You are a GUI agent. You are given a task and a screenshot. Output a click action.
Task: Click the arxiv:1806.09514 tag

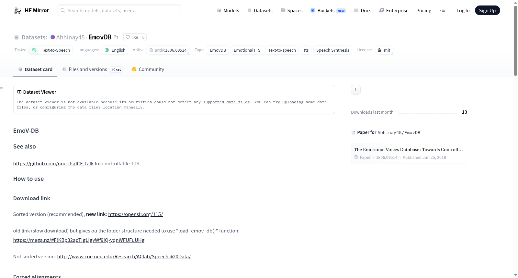(168, 50)
